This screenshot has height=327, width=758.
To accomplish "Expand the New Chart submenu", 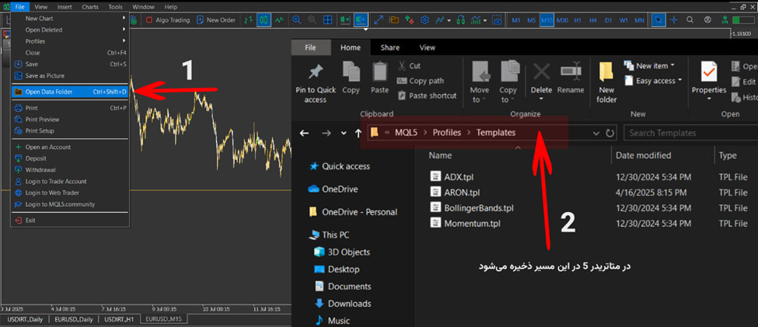I will tap(70, 19).
